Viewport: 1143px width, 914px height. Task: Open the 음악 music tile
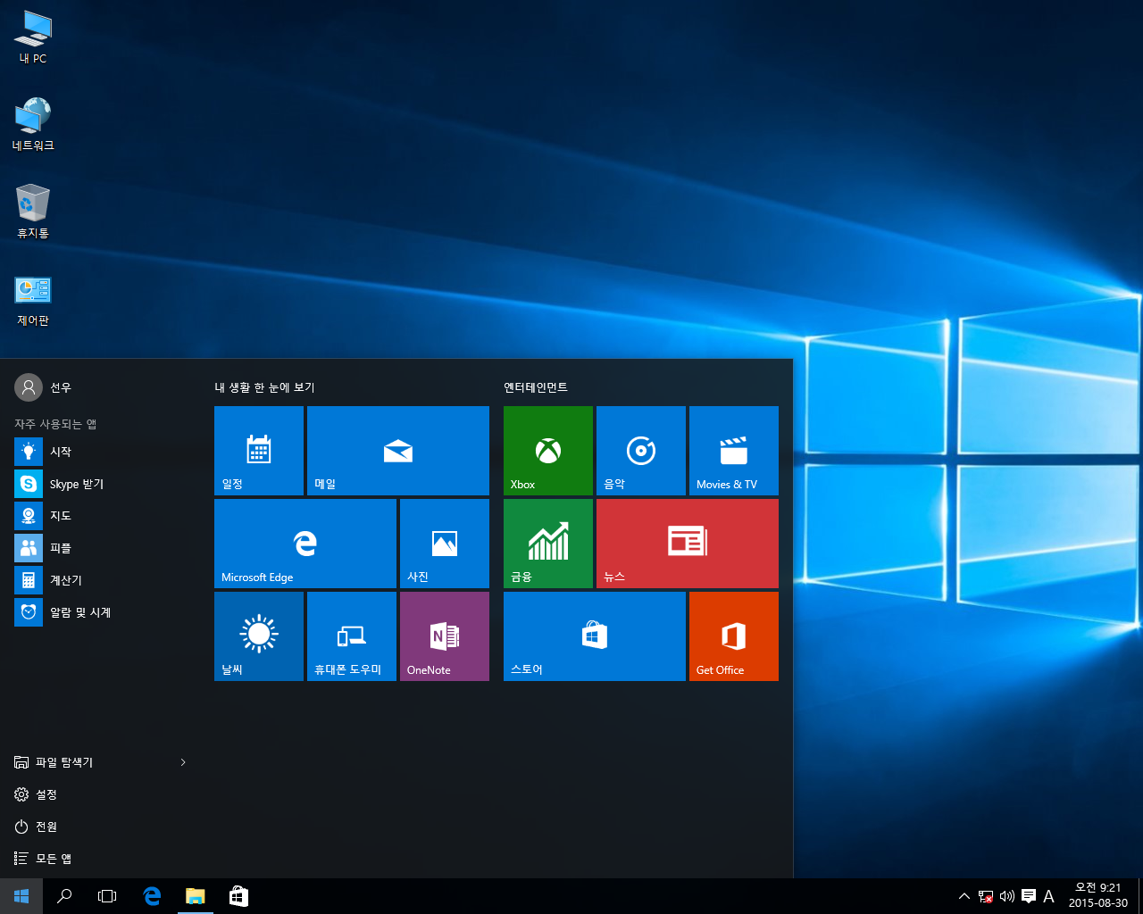click(641, 451)
